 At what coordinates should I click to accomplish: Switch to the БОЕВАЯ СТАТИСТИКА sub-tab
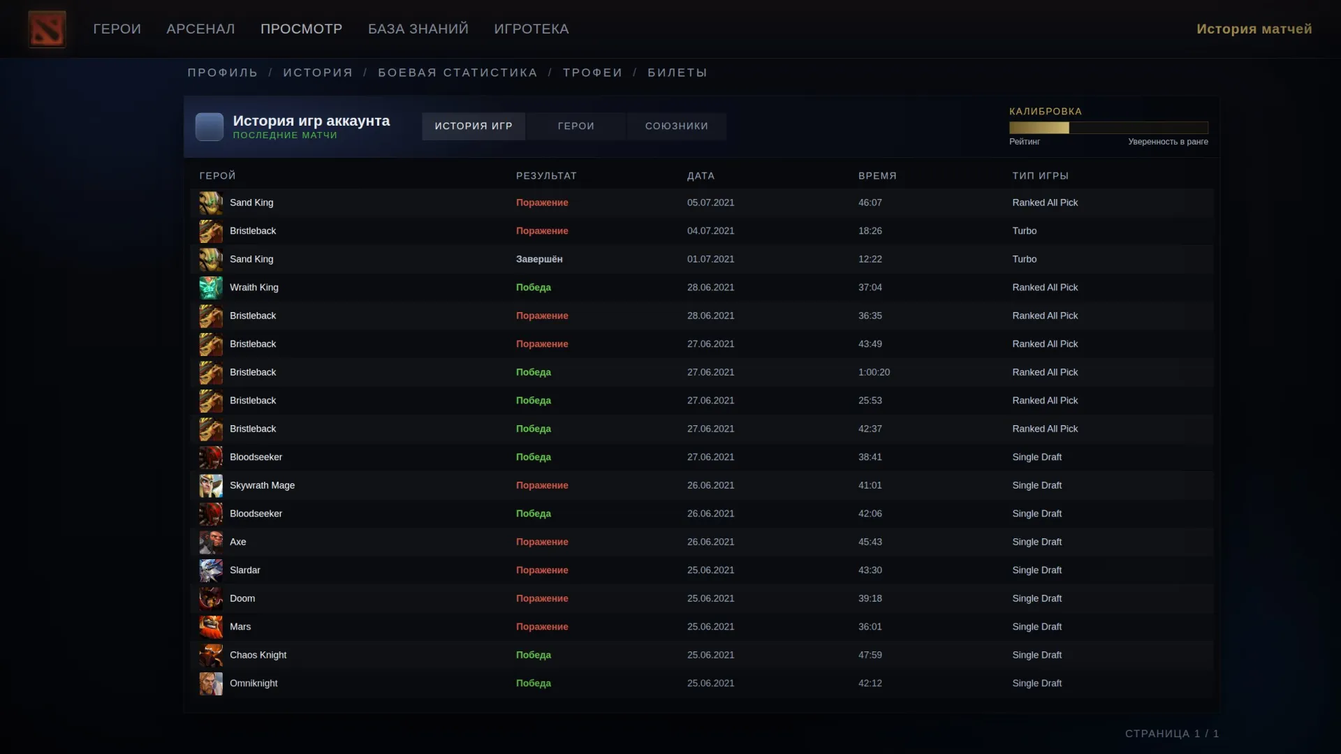[458, 73]
